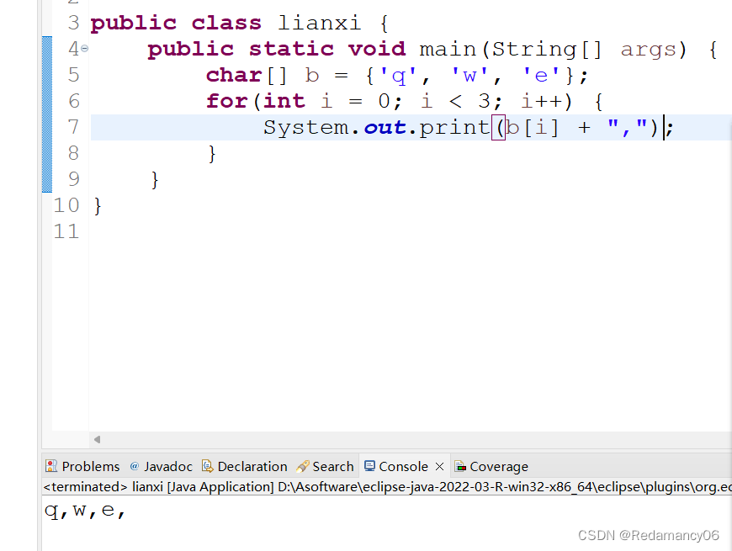
Task: Place the cursor on class name lianxi
Action: click(320, 23)
